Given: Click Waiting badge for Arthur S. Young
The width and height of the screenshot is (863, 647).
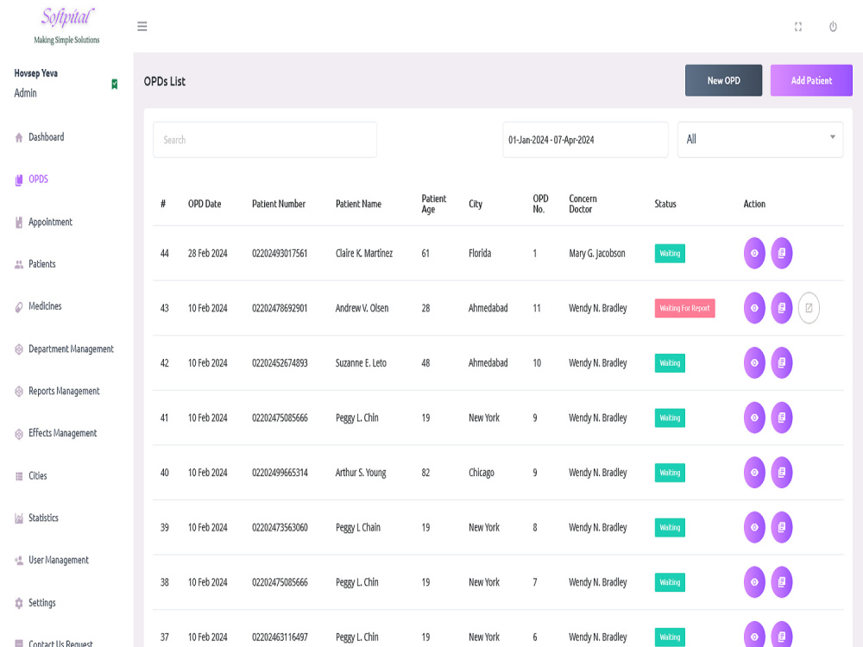Looking at the screenshot, I should coord(670,473).
